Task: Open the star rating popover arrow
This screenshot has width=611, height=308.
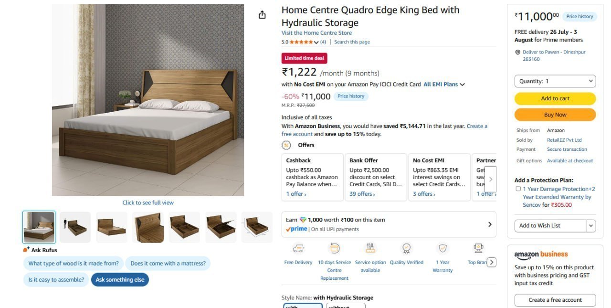Action: pos(316,42)
